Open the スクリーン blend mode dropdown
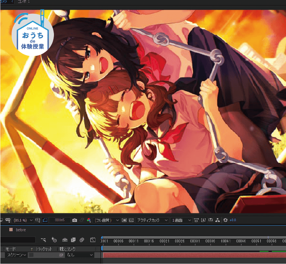Viewport: 286px width, 264px height. 16,255
